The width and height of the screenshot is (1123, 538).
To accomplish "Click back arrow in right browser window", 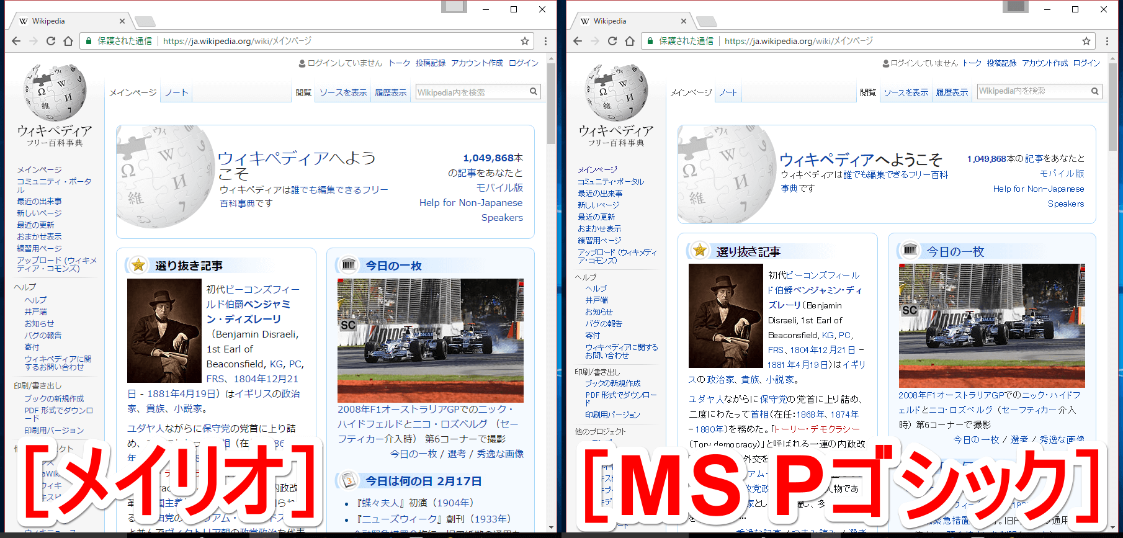I will (578, 41).
